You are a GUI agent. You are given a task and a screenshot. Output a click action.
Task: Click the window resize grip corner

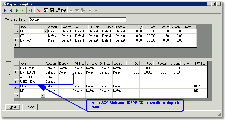(219, 114)
